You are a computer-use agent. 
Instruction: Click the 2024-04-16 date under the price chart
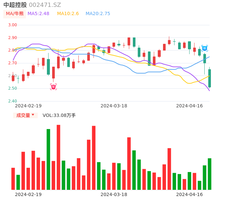coord(190,106)
